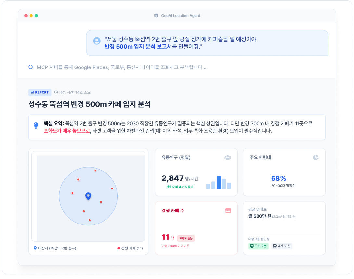
Task: Click the 평균 임대료 label
Action: [x=257, y=209]
